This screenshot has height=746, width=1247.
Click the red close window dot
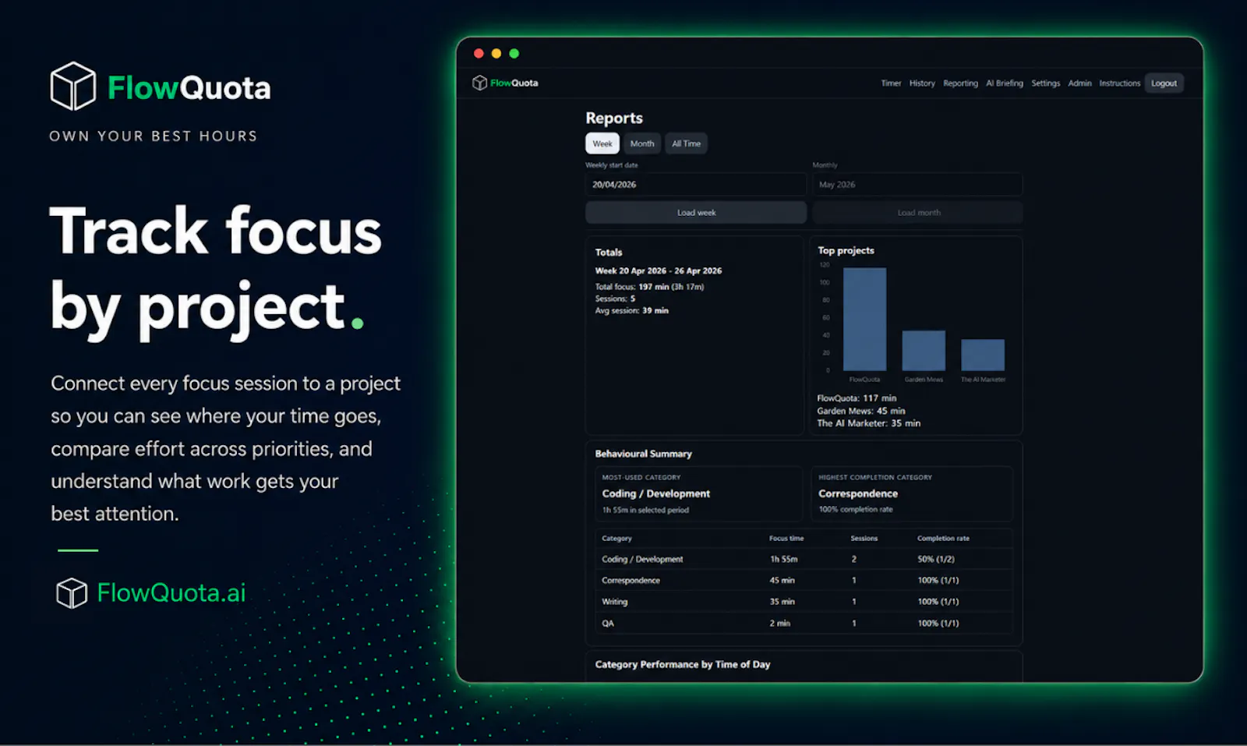(479, 54)
